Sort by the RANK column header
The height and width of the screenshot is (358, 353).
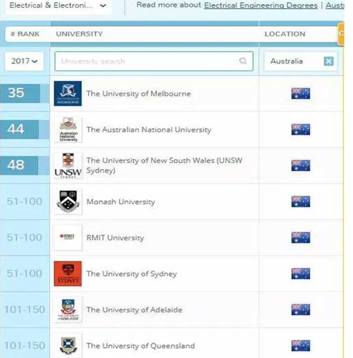pos(25,34)
